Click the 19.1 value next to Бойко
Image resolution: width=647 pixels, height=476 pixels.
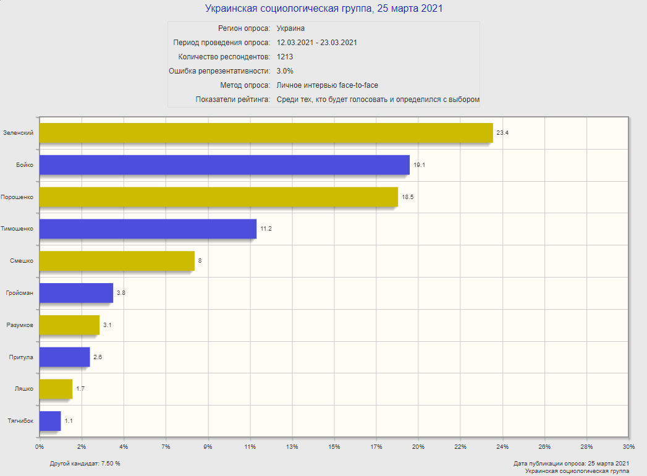(419, 164)
